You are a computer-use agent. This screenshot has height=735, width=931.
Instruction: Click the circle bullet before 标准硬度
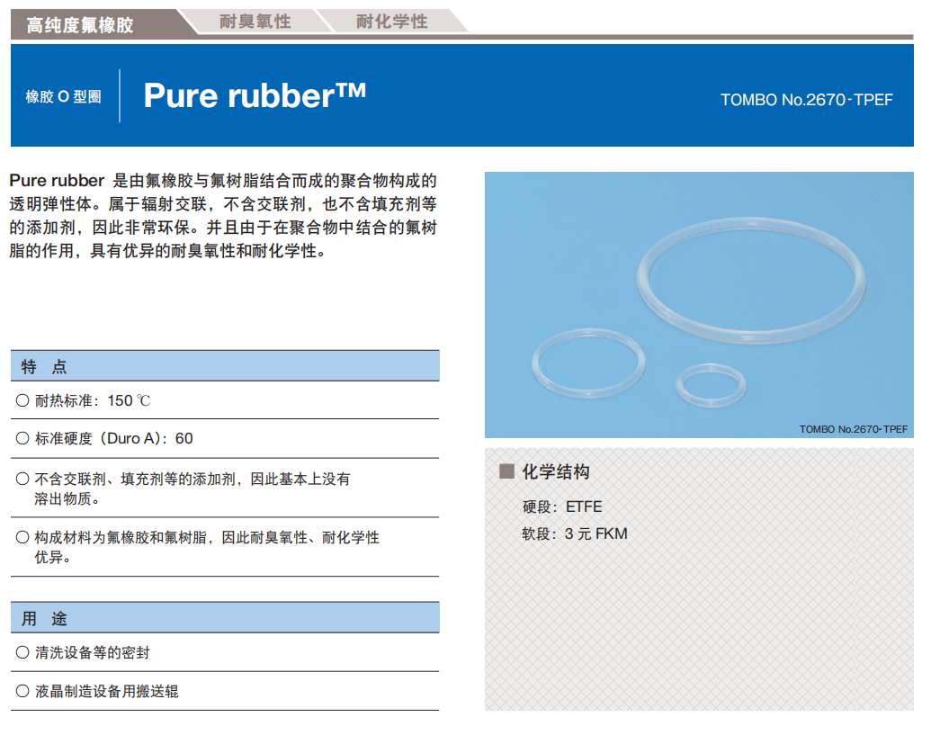(x=22, y=438)
